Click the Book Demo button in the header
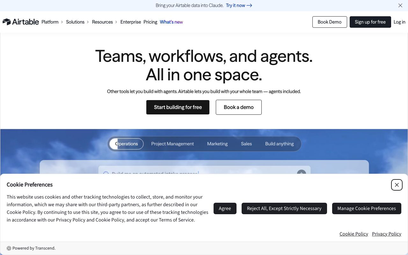 [330, 22]
